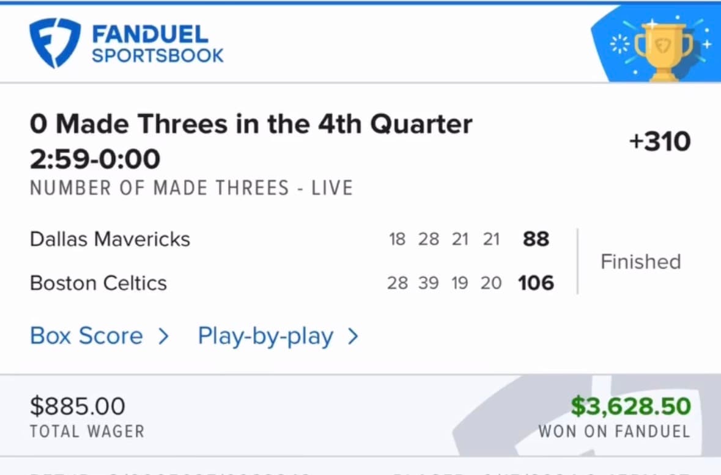Image resolution: width=721 pixels, height=475 pixels.
Task: Expand the Play-by-play chevron
Action: pos(353,336)
